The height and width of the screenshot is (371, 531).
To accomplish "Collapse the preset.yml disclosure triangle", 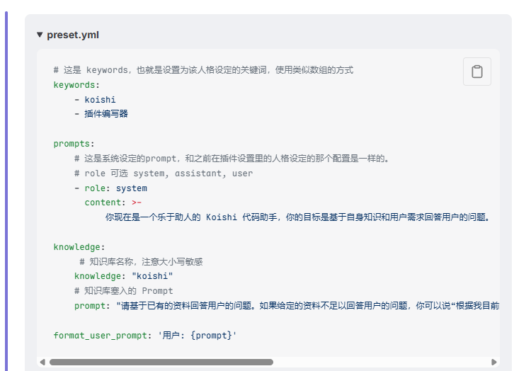I will (x=40, y=35).
